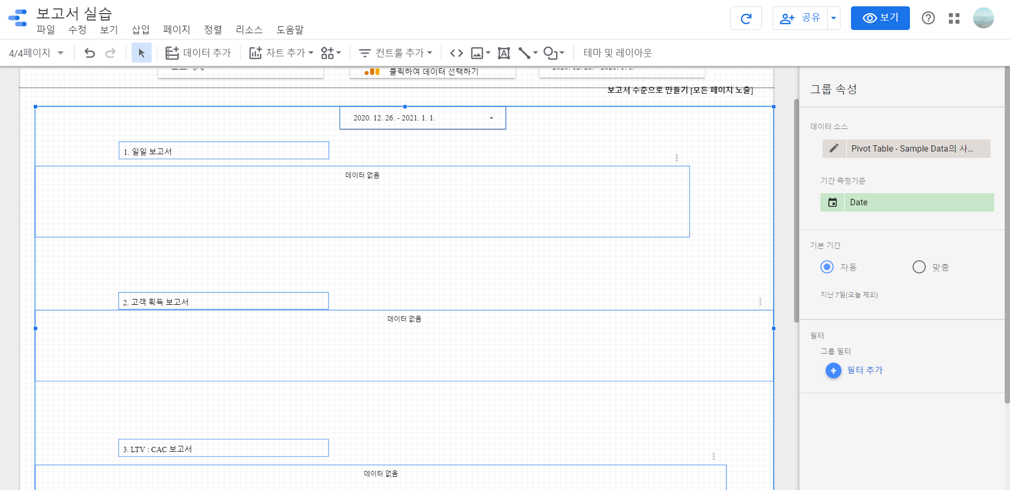The width and height of the screenshot is (1010, 490).
Task: Click 지난 7일(오늘 제외) period text
Action: pos(849,295)
